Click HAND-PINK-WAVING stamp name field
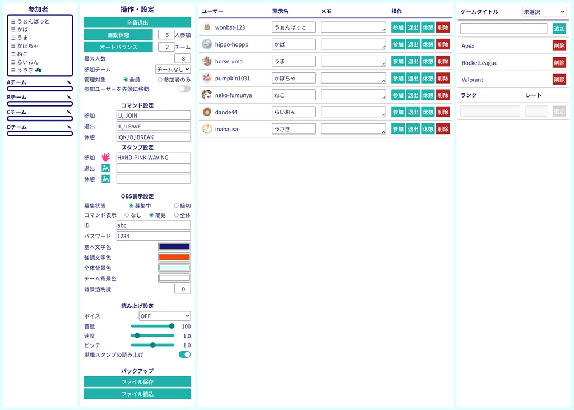574x410 pixels. pyautogui.click(x=154, y=157)
